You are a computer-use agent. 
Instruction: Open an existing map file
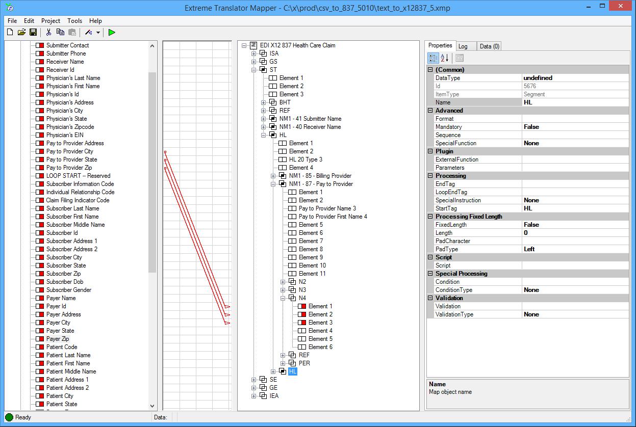[x=21, y=32]
